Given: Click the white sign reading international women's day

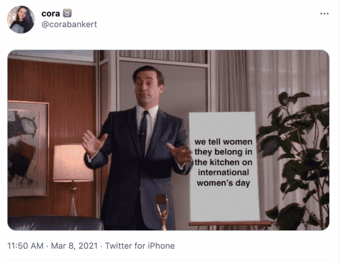Looking at the screenshot, I should click(224, 167).
